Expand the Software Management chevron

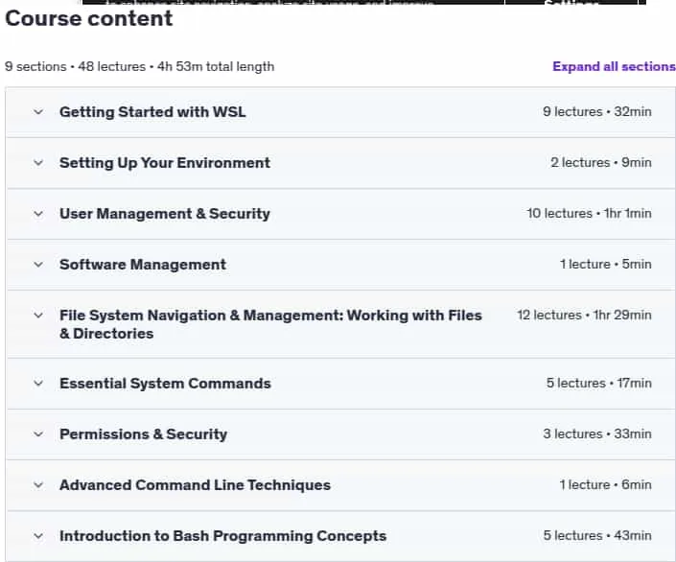coord(38,265)
